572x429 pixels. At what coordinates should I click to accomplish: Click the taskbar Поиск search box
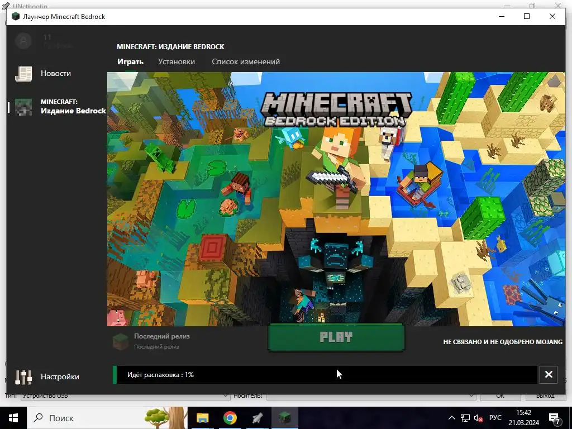pyautogui.click(x=107, y=418)
